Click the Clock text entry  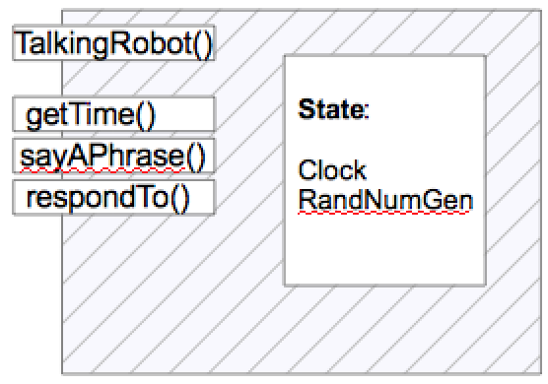[332, 170]
